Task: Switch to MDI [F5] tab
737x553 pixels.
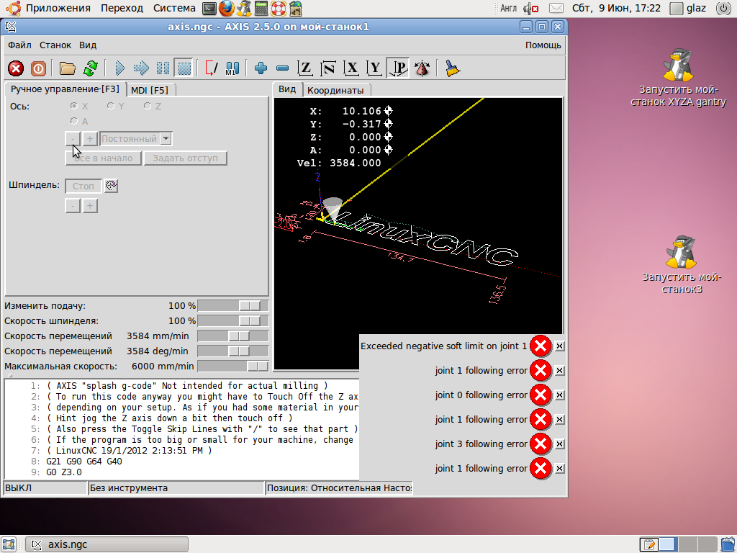Action: [x=150, y=90]
